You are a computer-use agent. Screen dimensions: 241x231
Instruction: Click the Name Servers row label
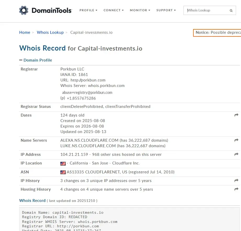(x=34, y=140)
